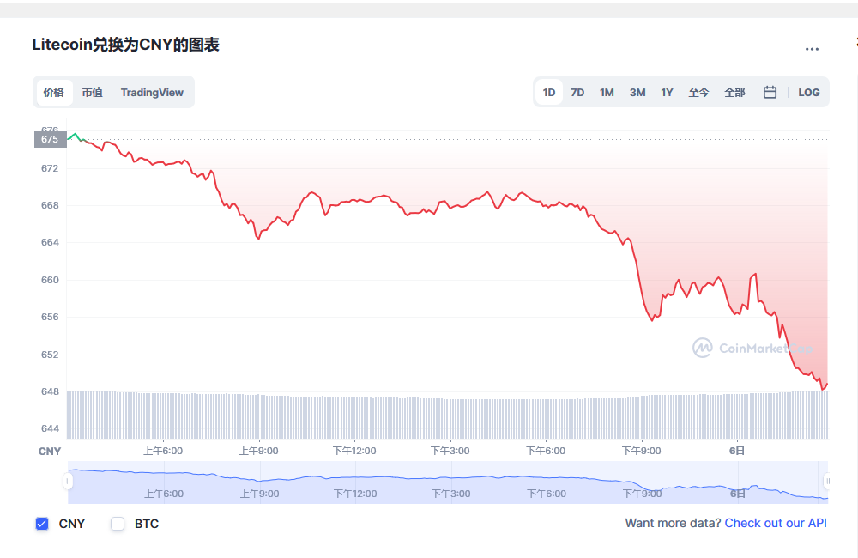Click the 下午12:00 label on the main chart axis
The image size is (858, 558).
coord(354,451)
